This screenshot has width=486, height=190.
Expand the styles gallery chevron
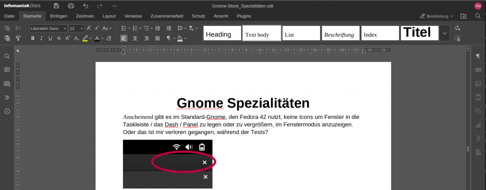coord(445,33)
